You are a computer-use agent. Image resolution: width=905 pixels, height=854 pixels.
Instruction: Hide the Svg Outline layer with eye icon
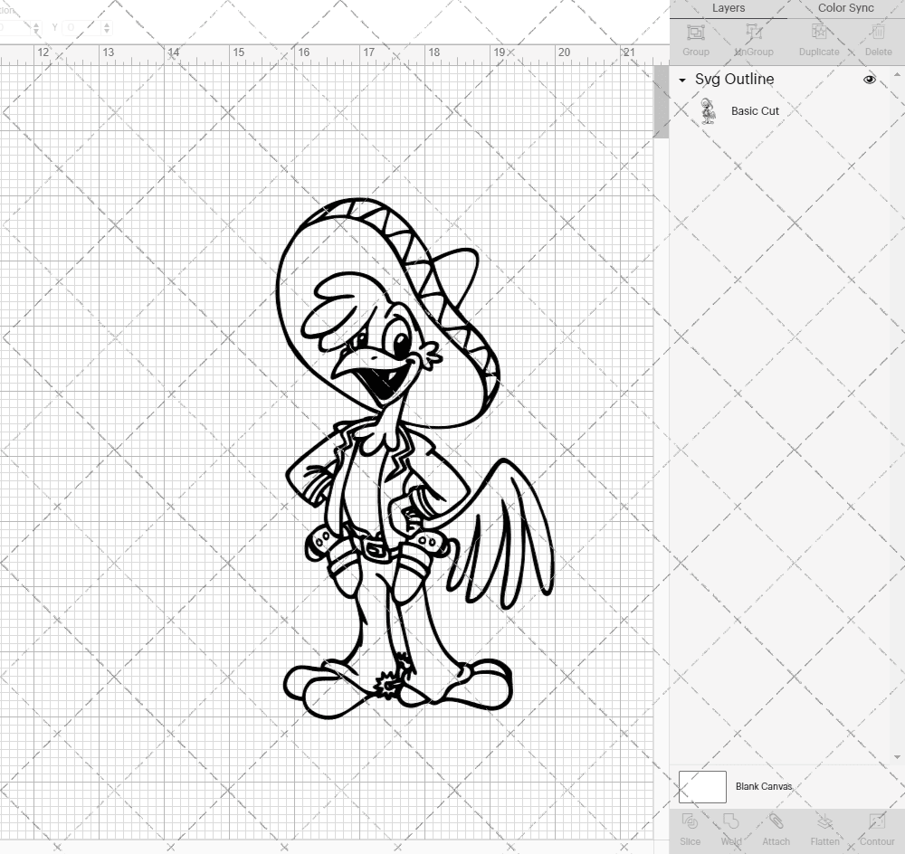(870, 80)
